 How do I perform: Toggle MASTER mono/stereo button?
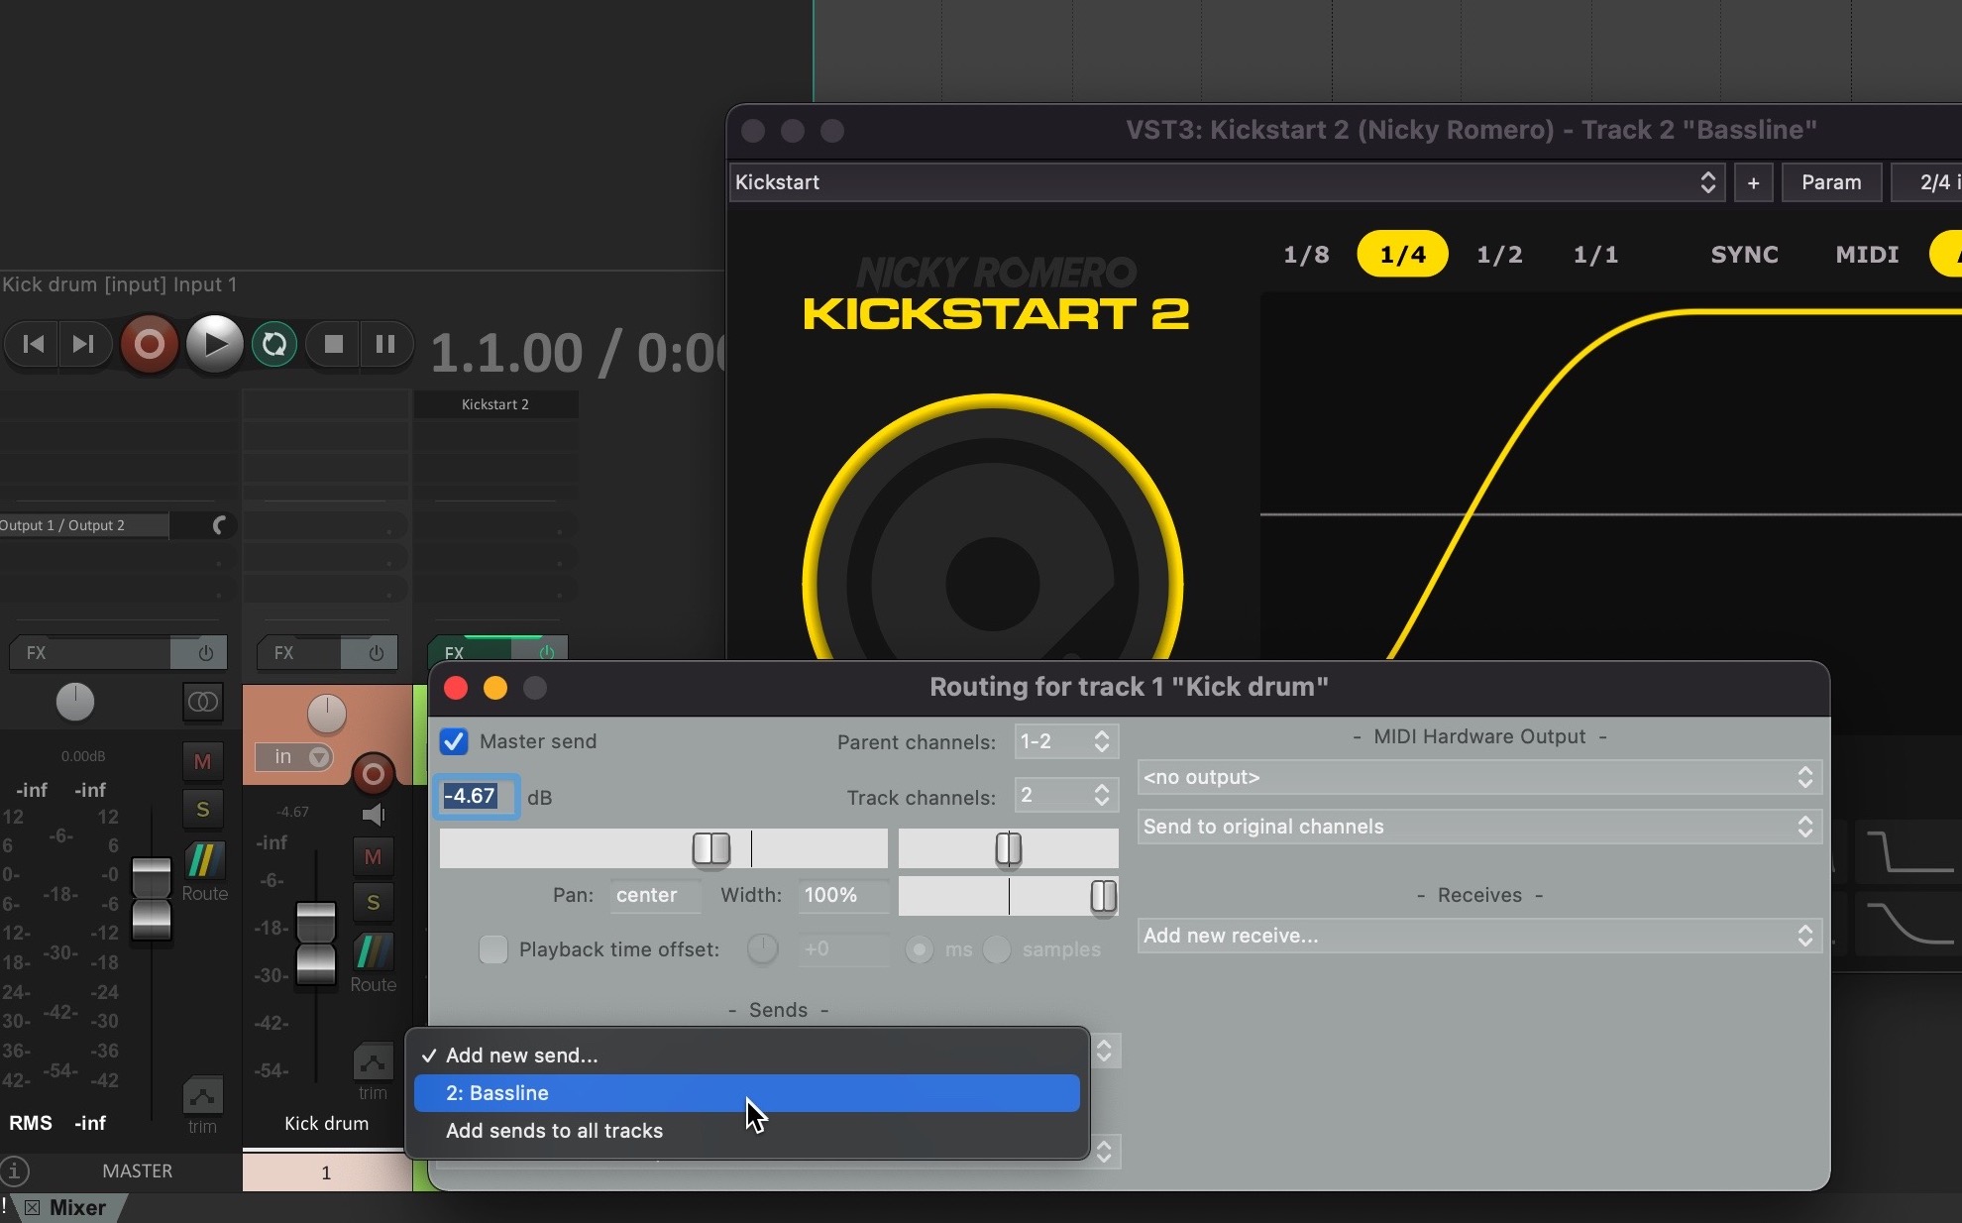[x=202, y=702]
